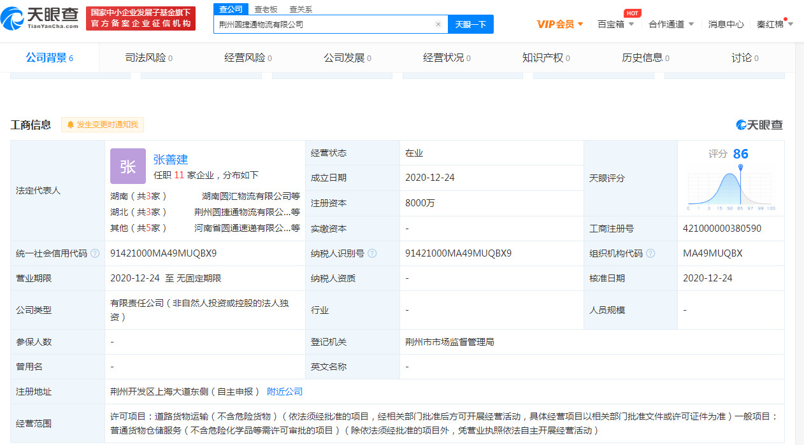Click the help icon next to 统一社会信用代码

coord(95,253)
